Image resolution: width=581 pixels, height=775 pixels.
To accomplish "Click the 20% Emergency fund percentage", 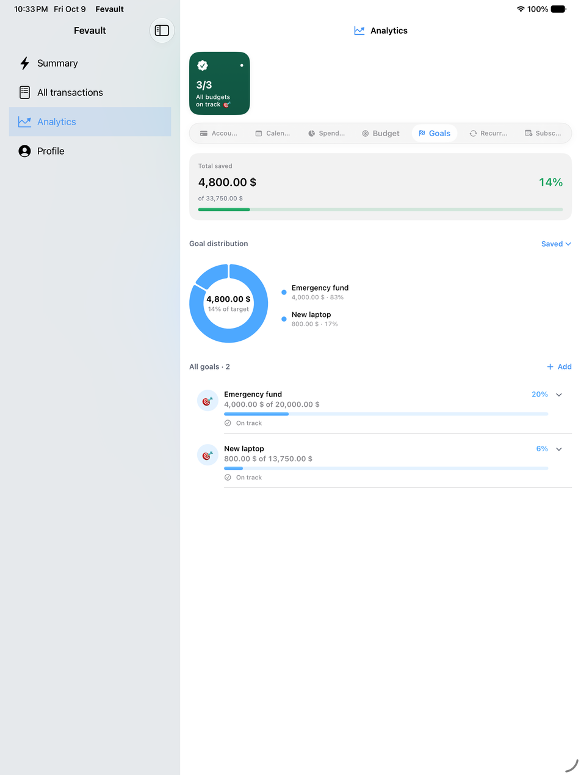I will coord(539,395).
